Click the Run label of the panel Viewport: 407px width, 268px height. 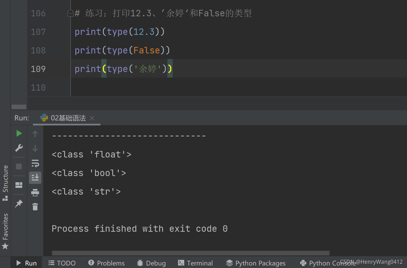pos(22,118)
